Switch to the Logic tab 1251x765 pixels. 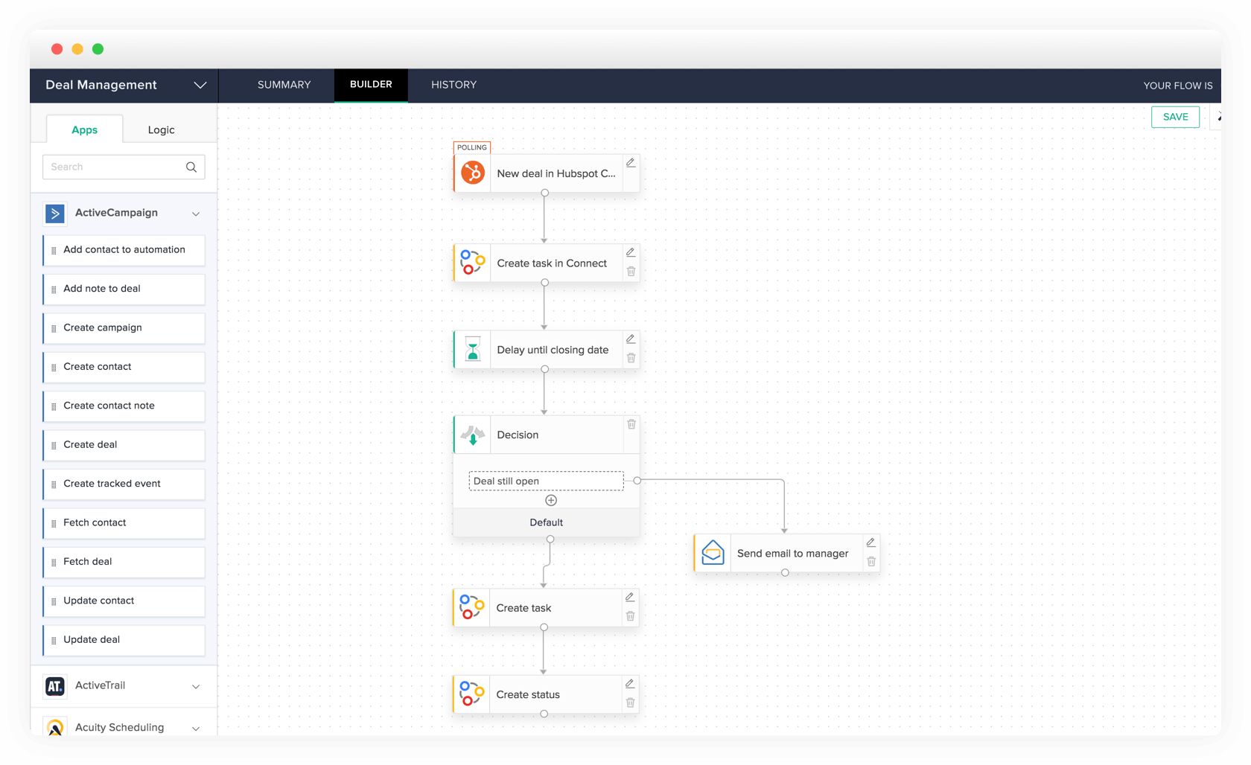(161, 130)
